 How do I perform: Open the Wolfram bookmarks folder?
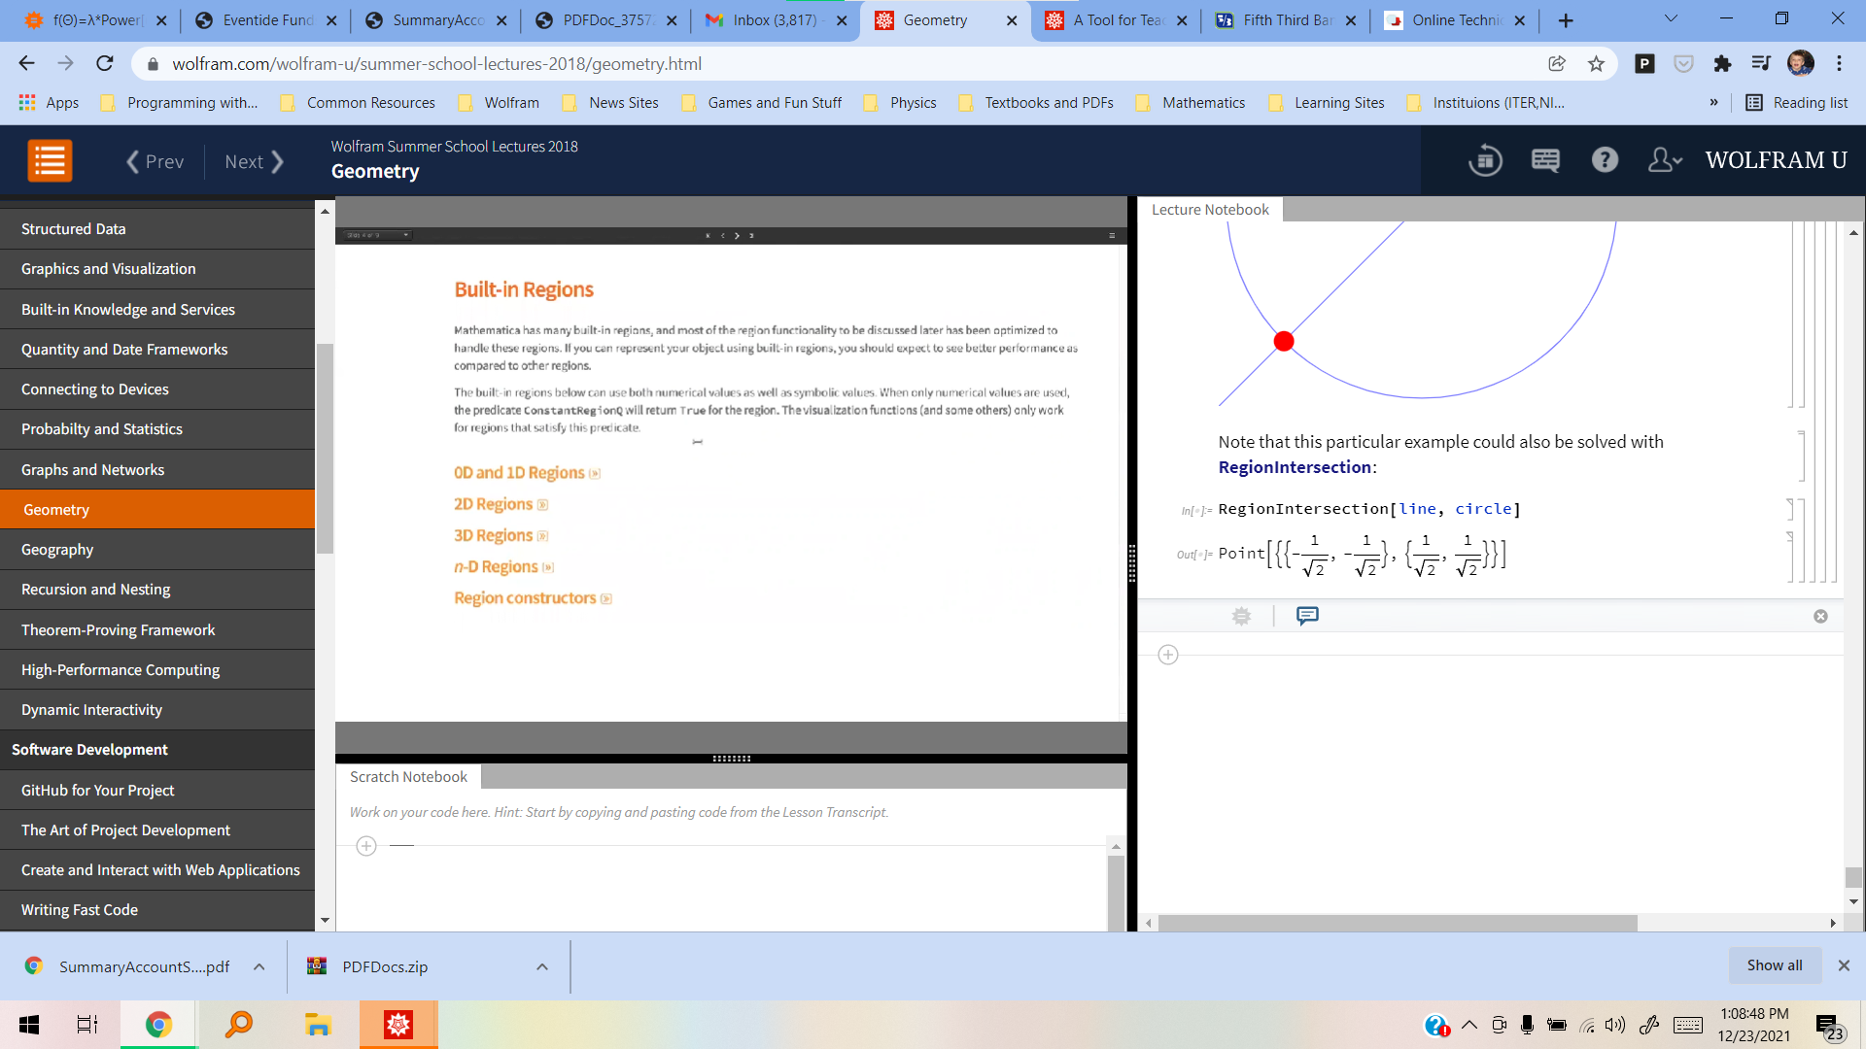pos(499,103)
